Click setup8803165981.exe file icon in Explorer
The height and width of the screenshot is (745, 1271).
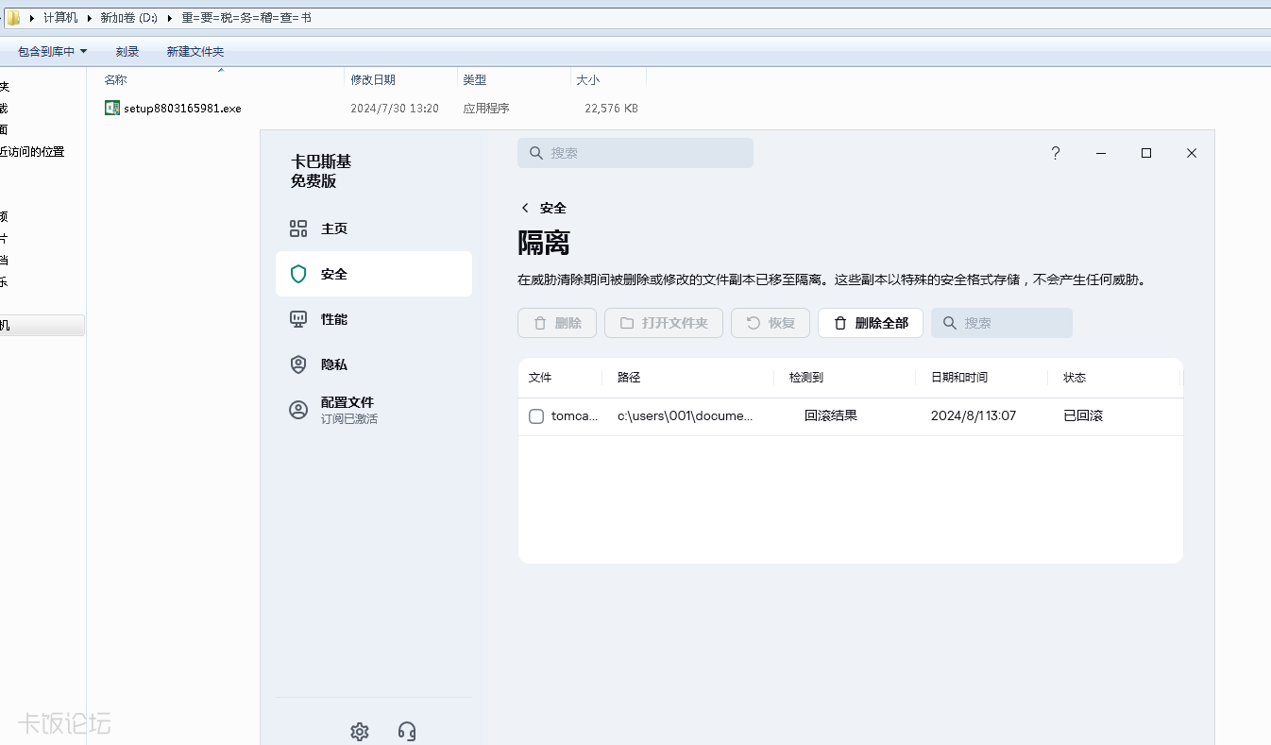pyautogui.click(x=112, y=108)
